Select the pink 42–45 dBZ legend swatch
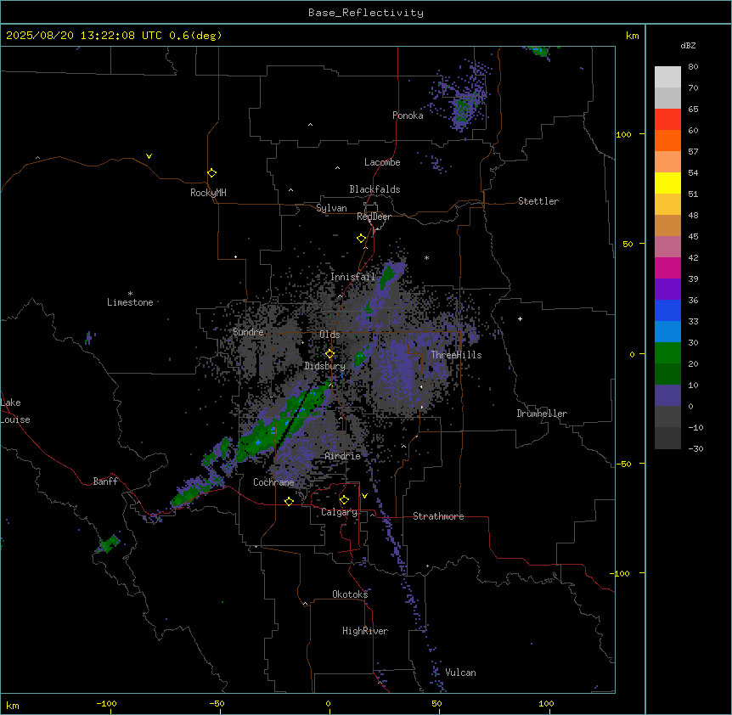This screenshot has height=715, width=732. (x=667, y=247)
